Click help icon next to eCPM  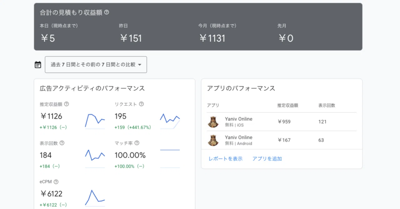(x=56, y=182)
